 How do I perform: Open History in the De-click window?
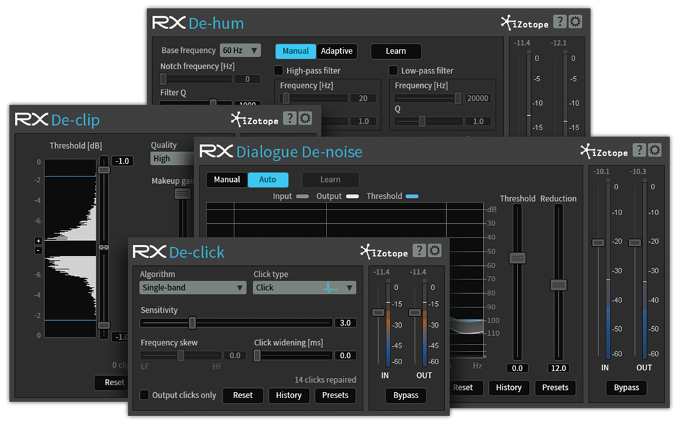point(289,395)
